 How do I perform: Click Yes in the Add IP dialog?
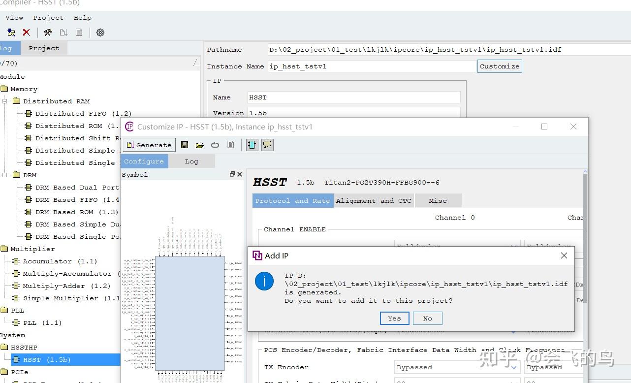point(394,319)
